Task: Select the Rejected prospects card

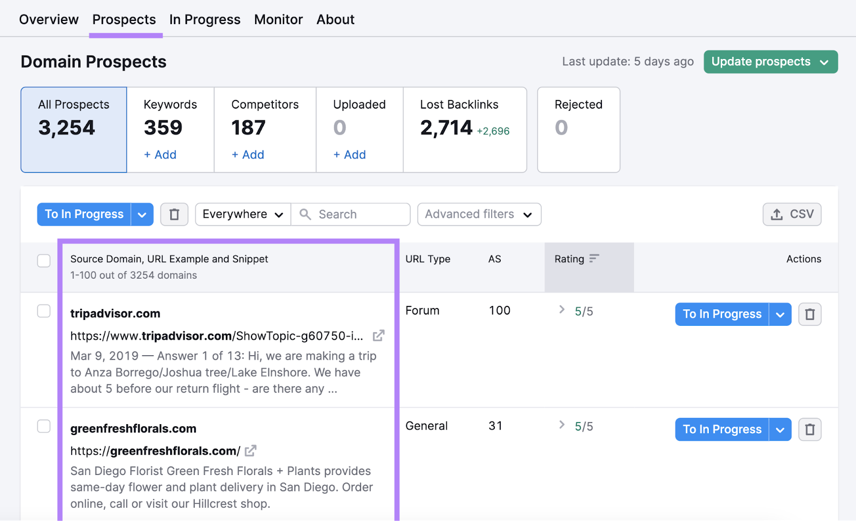Action: pos(578,130)
